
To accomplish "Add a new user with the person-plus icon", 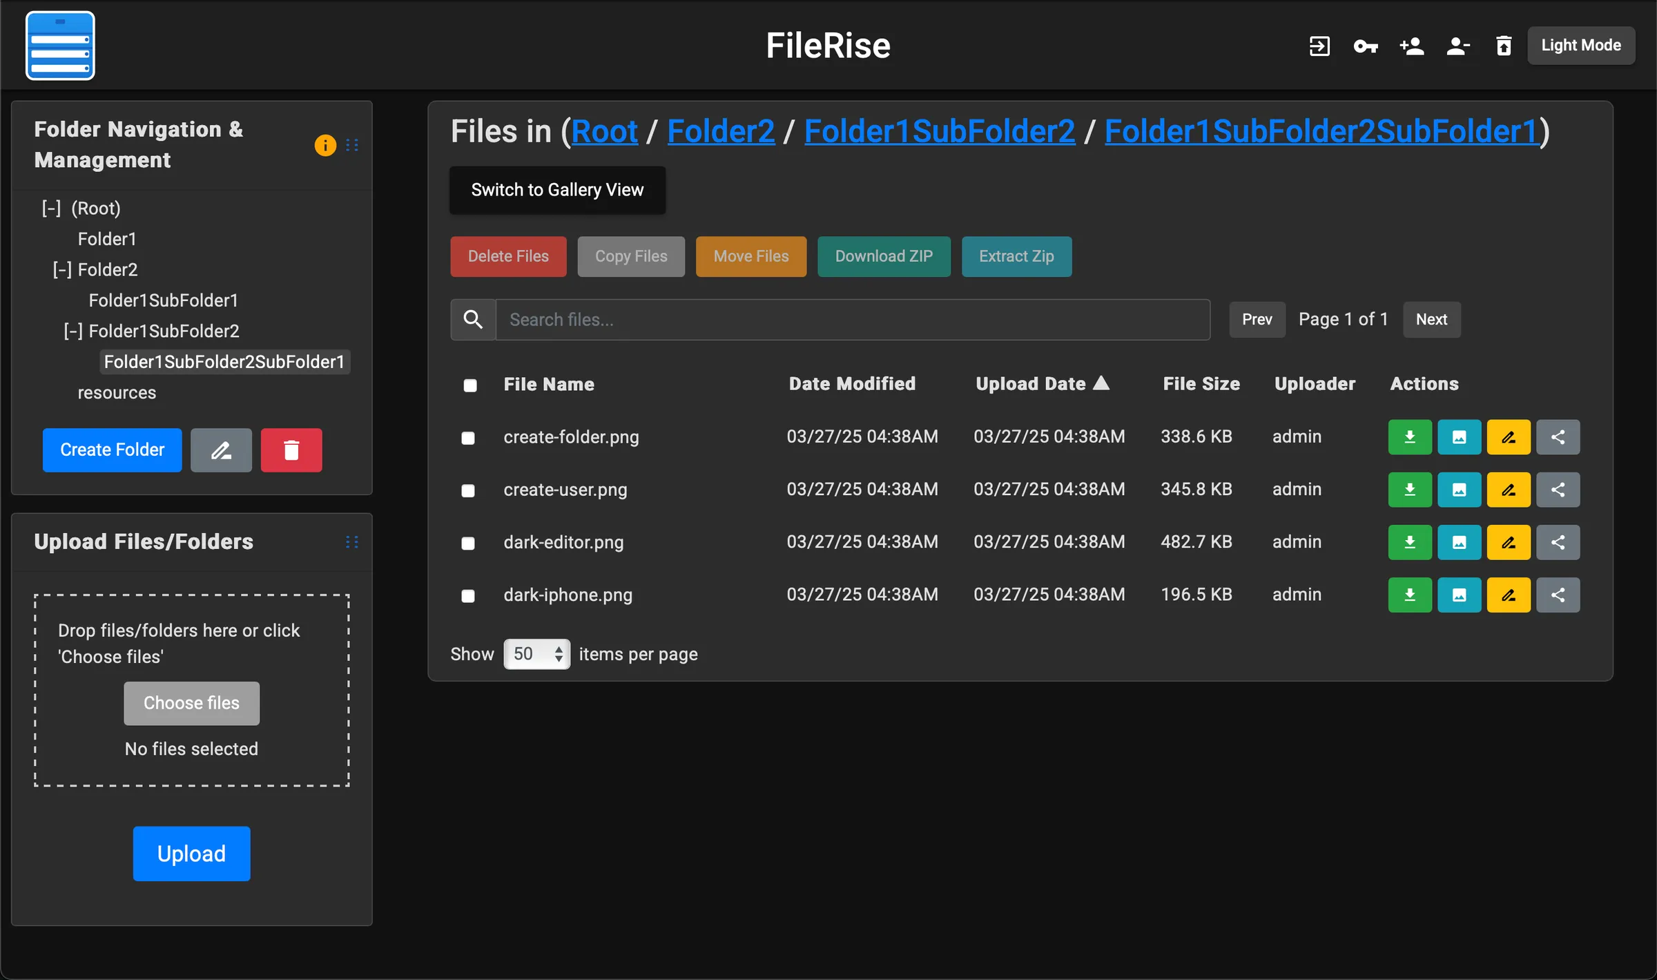I will (x=1411, y=46).
